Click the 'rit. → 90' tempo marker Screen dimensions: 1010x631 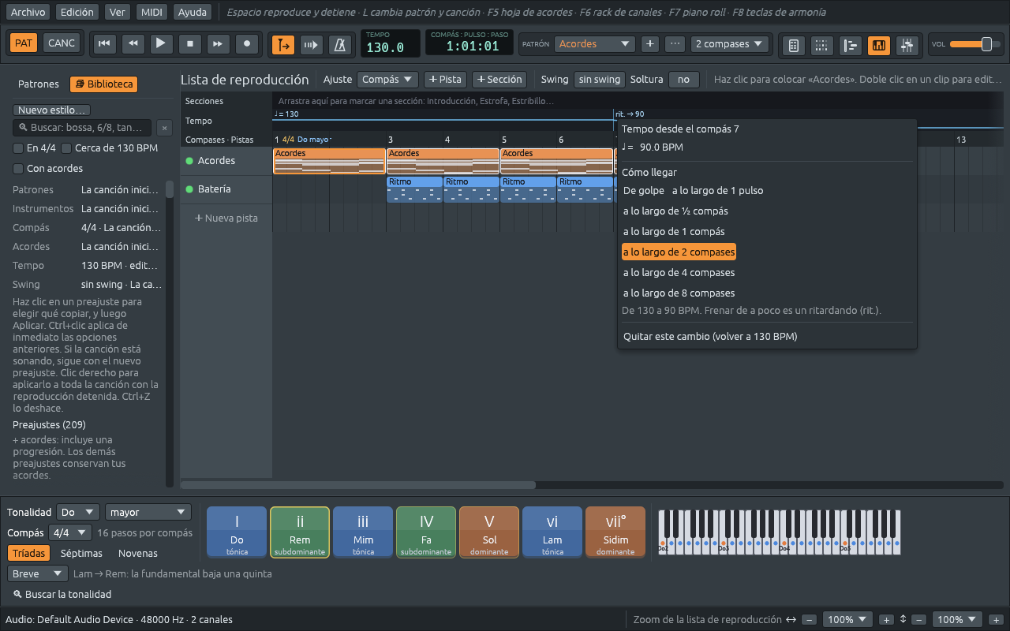[630, 114]
